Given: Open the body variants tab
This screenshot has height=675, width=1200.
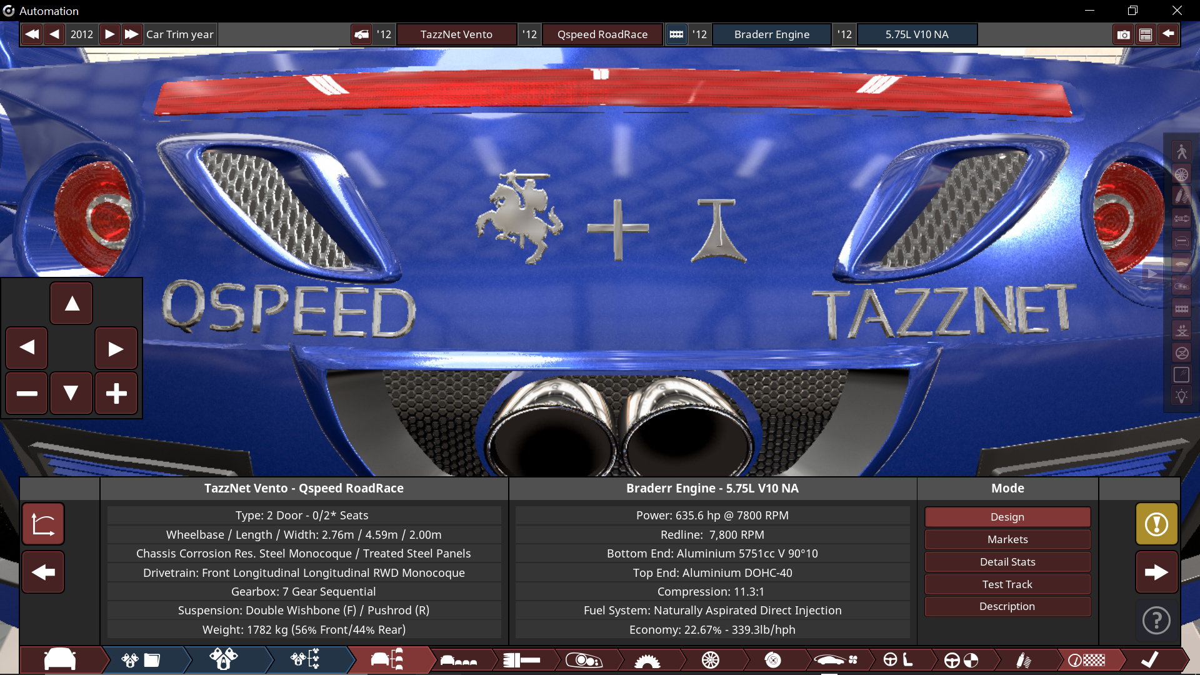Looking at the screenshot, I should click(x=459, y=660).
